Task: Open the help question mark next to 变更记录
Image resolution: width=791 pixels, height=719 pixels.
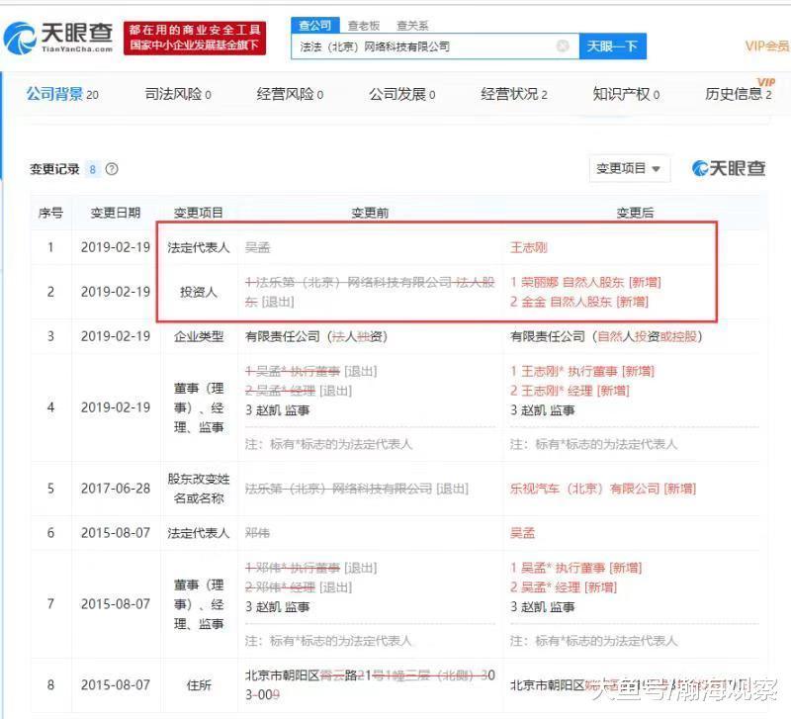Action: pyautogui.click(x=112, y=169)
